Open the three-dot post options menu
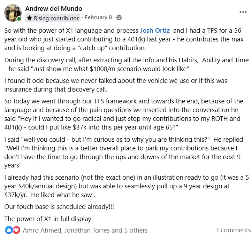The width and height of the screenshot is (252, 235). coord(243,12)
